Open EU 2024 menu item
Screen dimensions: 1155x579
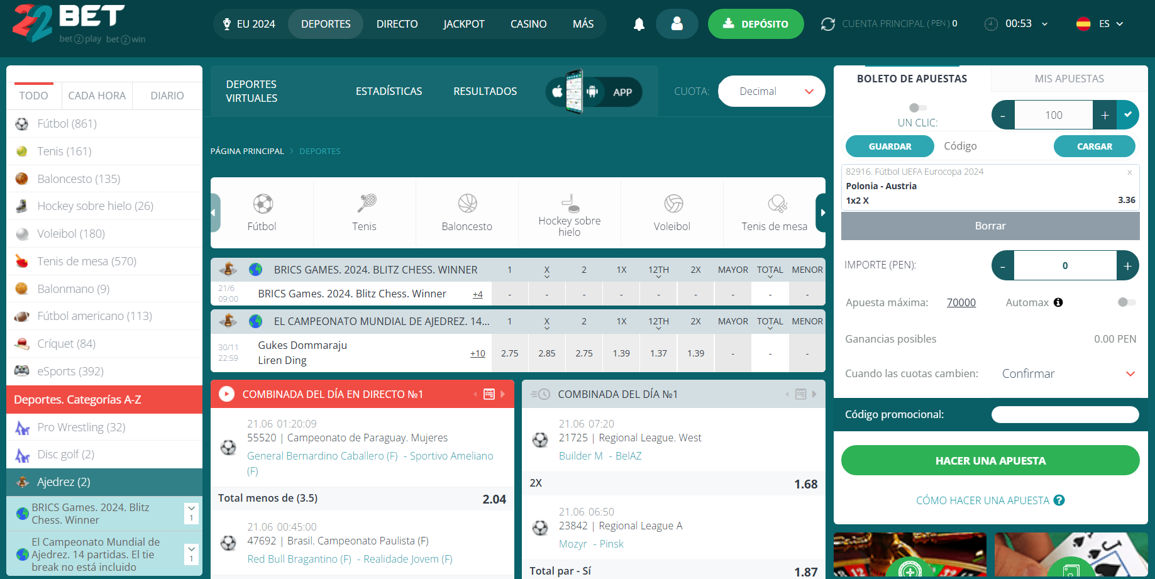pos(250,24)
